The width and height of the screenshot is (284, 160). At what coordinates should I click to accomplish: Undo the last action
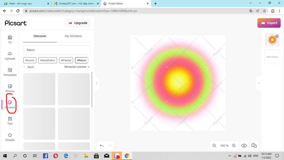102,146
